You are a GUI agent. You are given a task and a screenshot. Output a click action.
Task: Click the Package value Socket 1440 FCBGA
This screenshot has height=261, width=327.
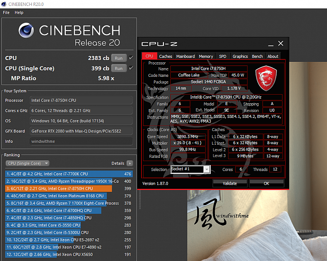[209, 82]
